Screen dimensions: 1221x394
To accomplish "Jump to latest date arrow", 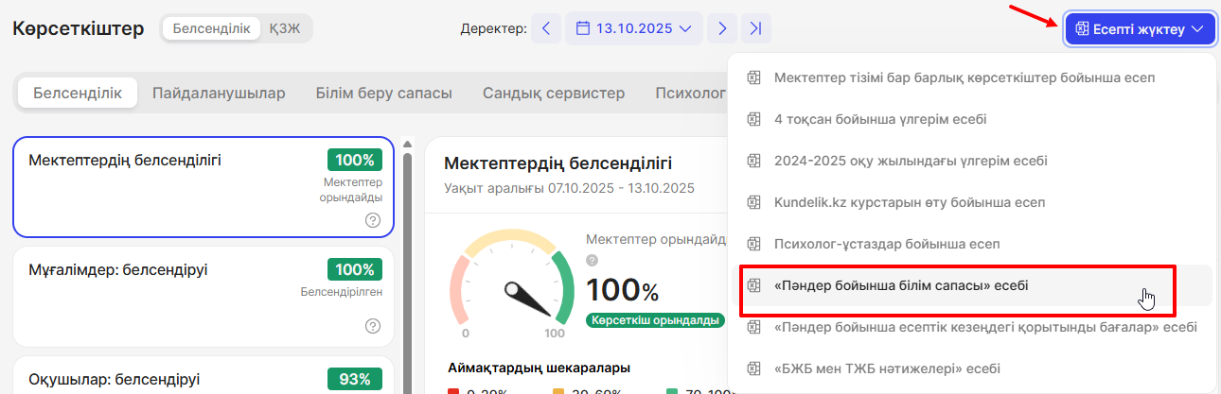I will click(x=755, y=28).
